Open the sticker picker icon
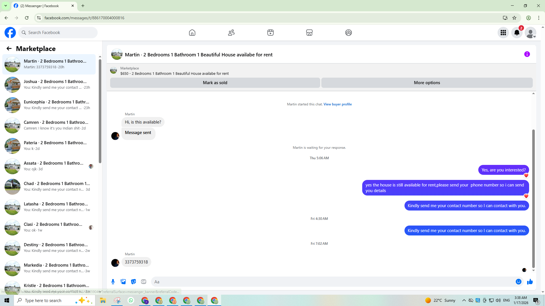 [133, 282]
